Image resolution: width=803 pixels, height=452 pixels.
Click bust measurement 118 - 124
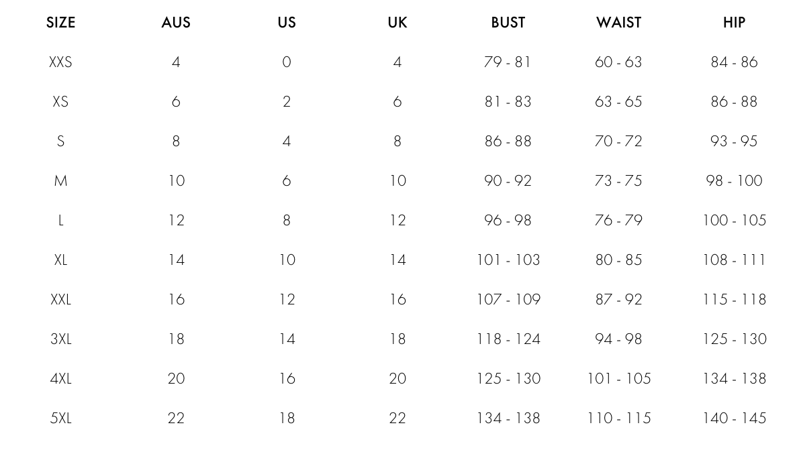(508, 339)
